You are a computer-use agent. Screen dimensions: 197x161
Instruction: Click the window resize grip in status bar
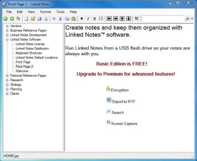(193, 157)
